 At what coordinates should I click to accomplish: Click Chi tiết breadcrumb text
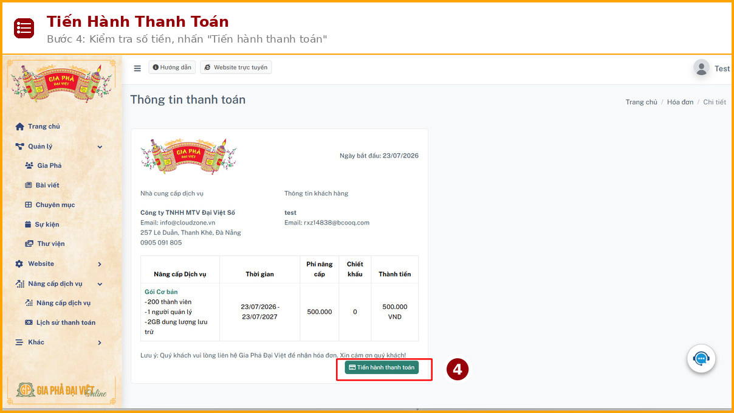[x=715, y=102]
